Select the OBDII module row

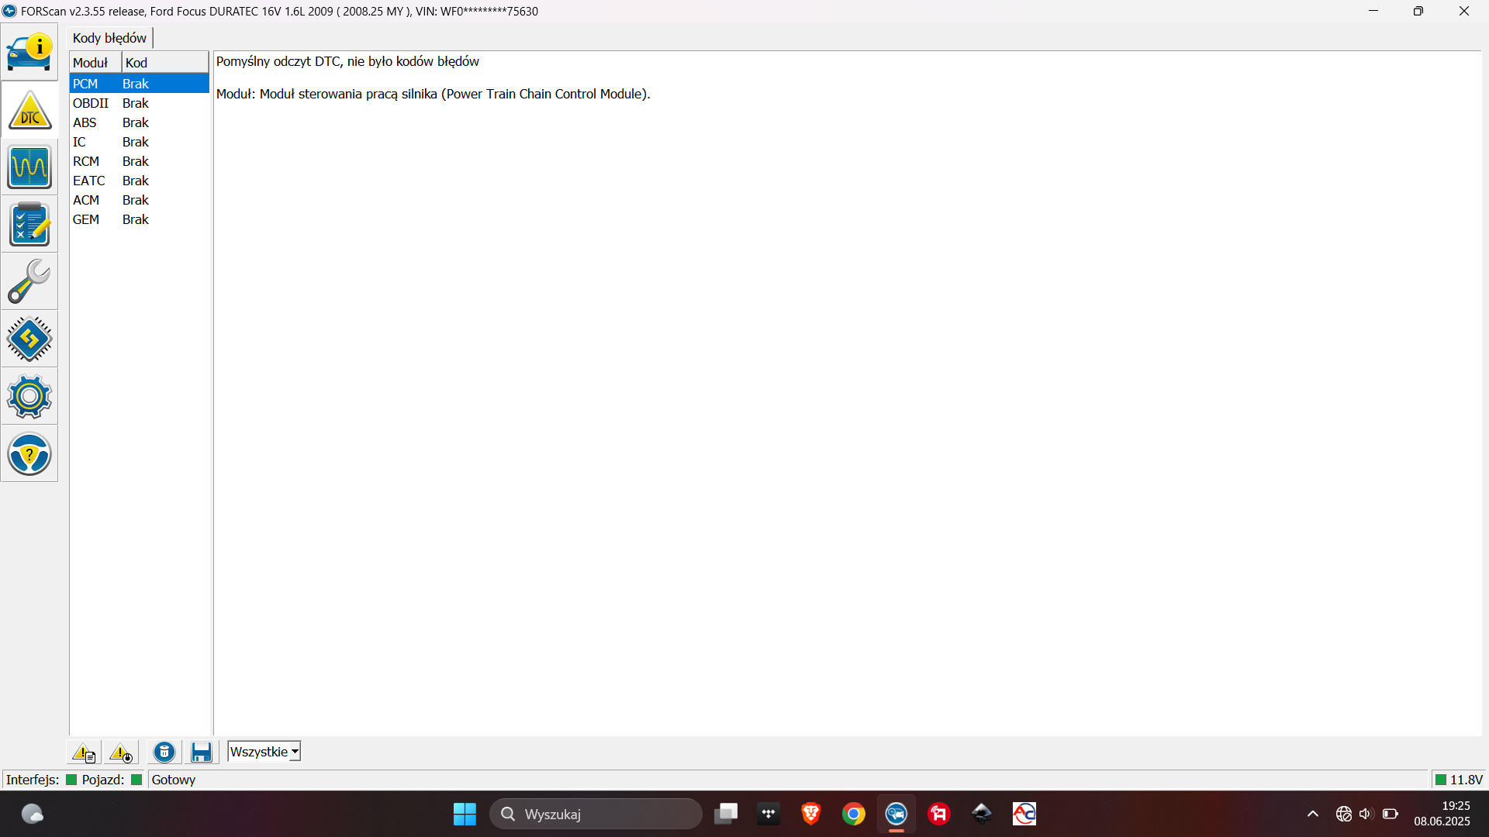(140, 103)
